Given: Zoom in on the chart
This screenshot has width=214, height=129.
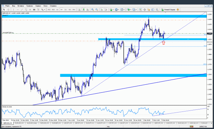Looking at the screenshot, I should pos(92,10).
